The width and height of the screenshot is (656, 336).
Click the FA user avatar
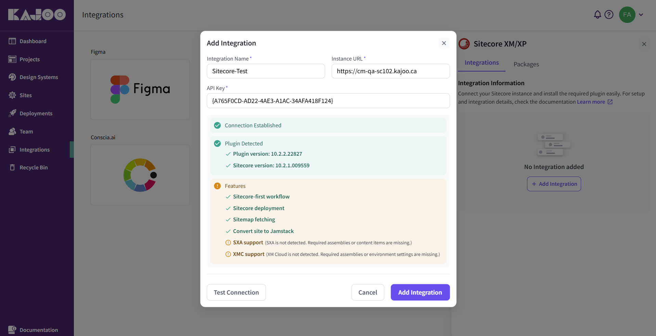627,15
